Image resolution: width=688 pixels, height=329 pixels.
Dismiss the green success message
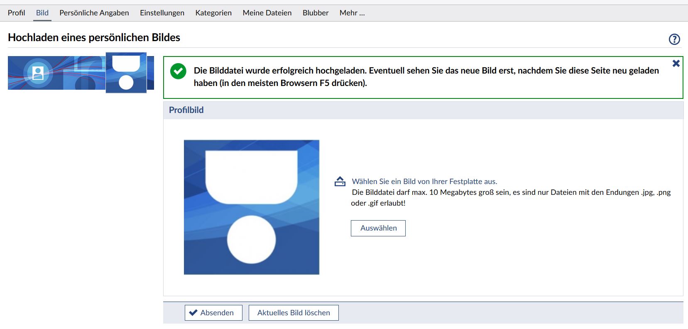pyautogui.click(x=676, y=63)
